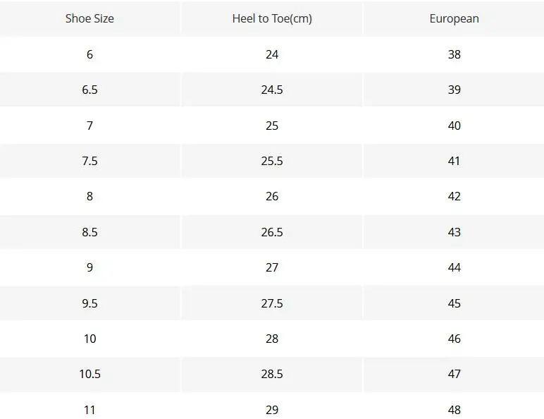This screenshot has height=419, width=544.
Task: Click the 25.5 heel to toe value
Action: pyautogui.click(x=272, y=162)
